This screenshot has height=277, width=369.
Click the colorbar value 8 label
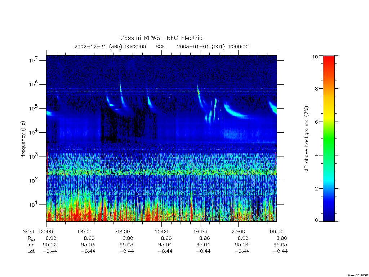tap(316, 89)
